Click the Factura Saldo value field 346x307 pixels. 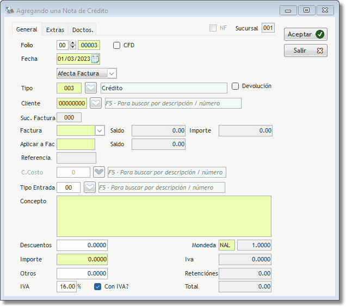pos(158,131)
